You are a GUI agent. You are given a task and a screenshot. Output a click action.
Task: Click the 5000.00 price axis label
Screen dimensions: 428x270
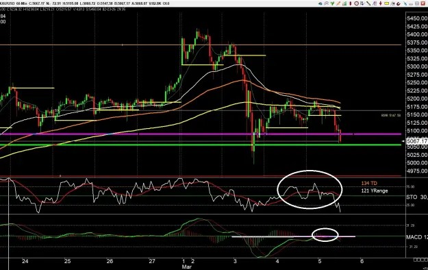(x=417, y=163)
